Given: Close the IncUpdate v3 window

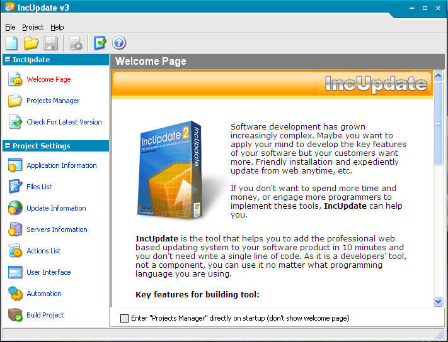Looking at the screenshot, I should [438, 8].
